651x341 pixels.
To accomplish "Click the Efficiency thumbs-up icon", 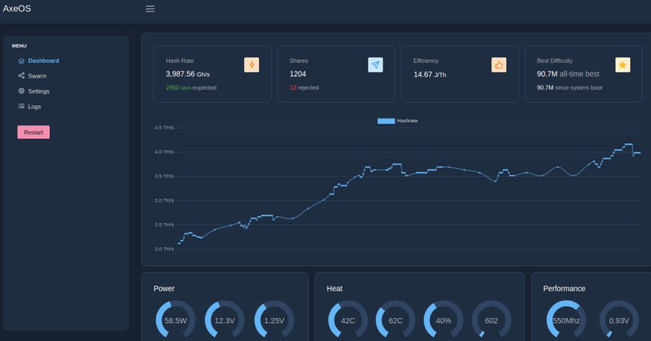I will tap(499, 65).
